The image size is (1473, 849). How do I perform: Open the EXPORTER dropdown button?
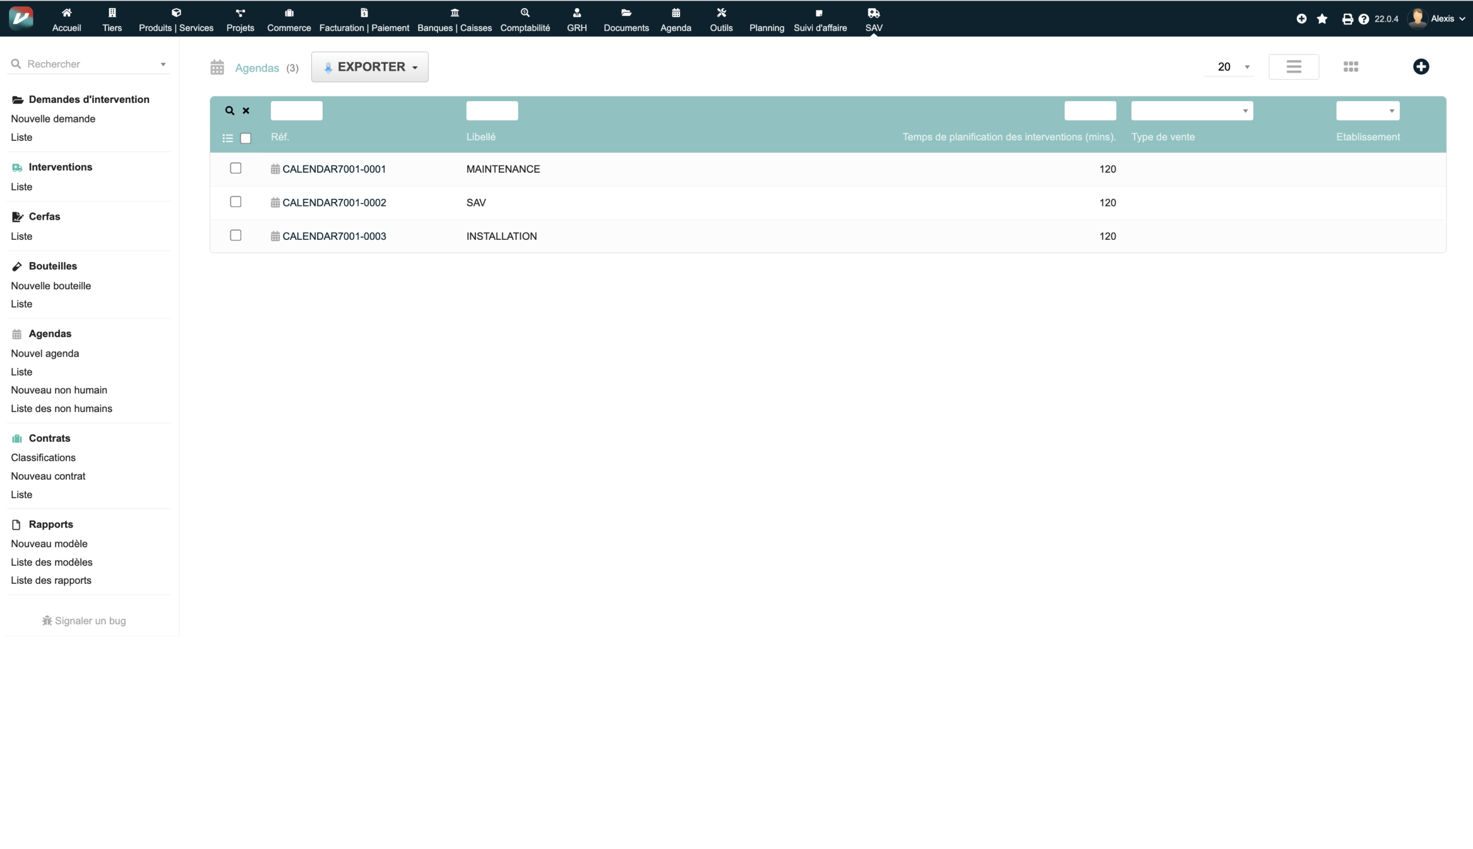click(370, 67)
